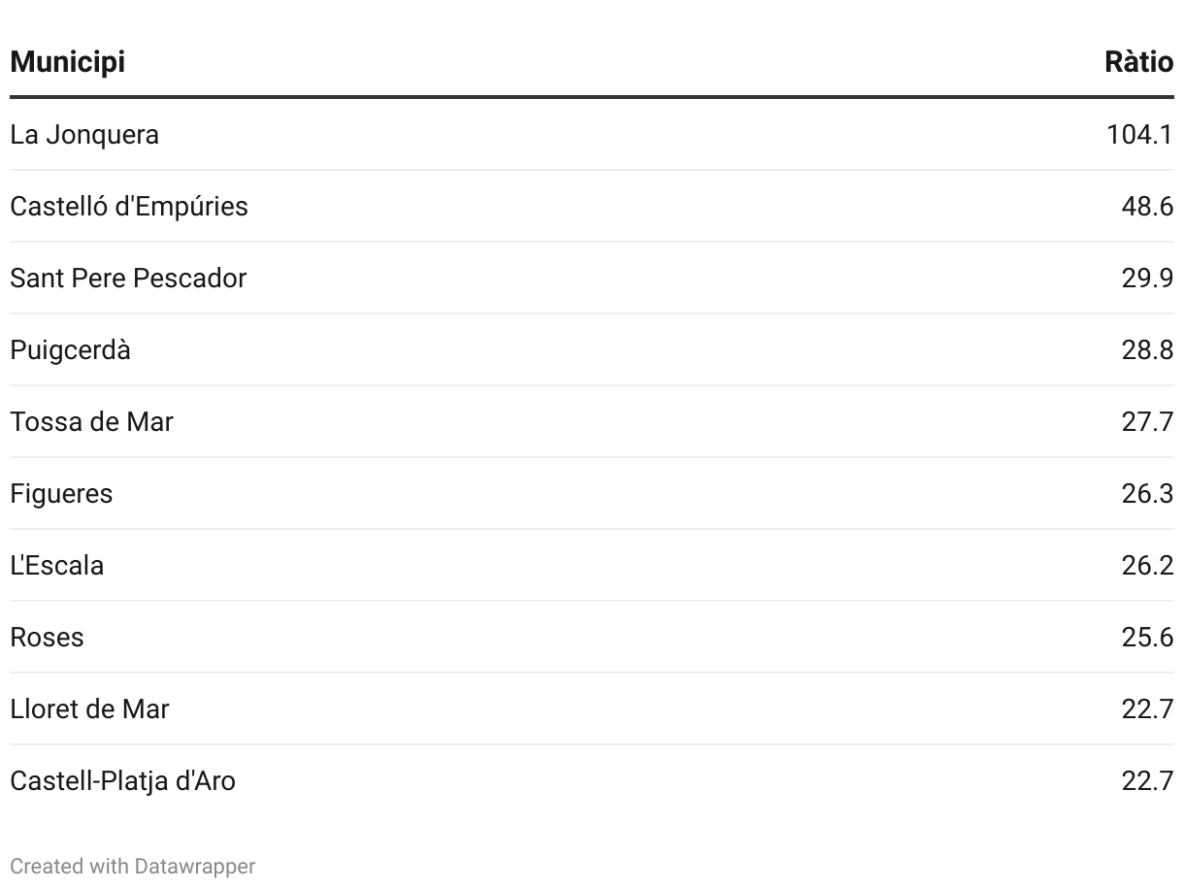Select the Roses row name
Screen dimensions: 1184x889
(47, 637)
